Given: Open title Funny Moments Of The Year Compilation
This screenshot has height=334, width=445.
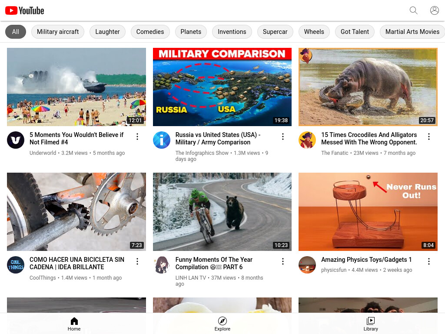Looking at the screenshot, I should [214, 263].
